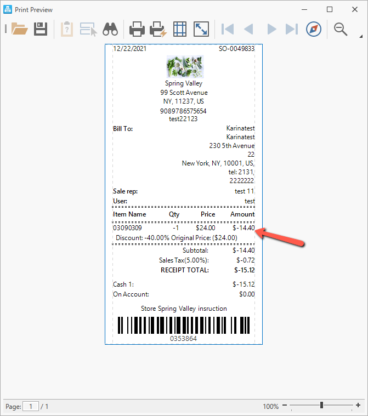368x416 pixels.
Task: Click the Zoom Out magnifier icon
Action: 341,29
